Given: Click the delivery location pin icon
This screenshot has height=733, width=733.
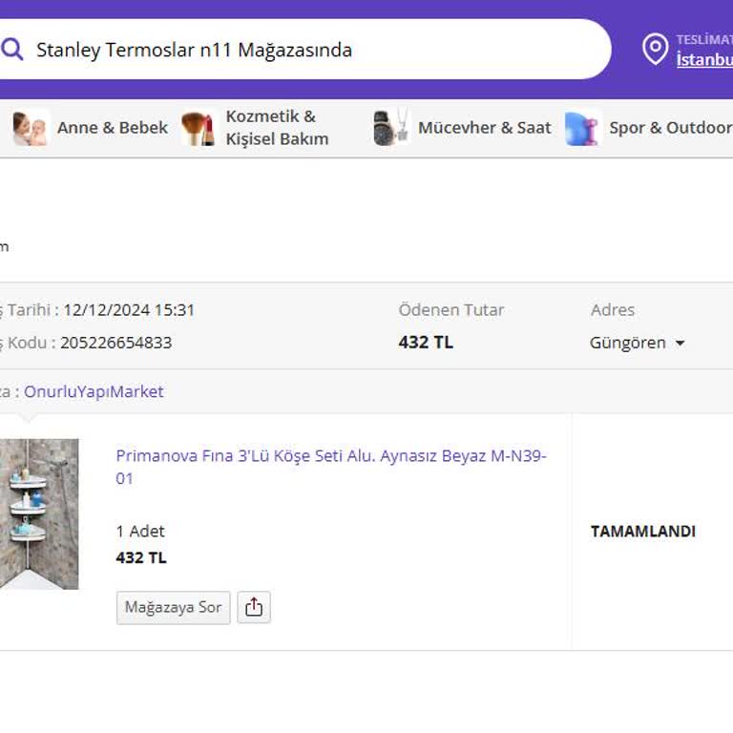Looking at the screenshot, I should (655, 50).
